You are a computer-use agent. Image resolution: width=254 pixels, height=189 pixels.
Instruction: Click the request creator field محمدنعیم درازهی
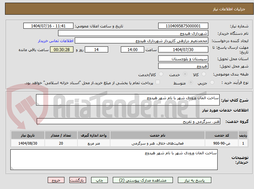[x=142, y=41]
